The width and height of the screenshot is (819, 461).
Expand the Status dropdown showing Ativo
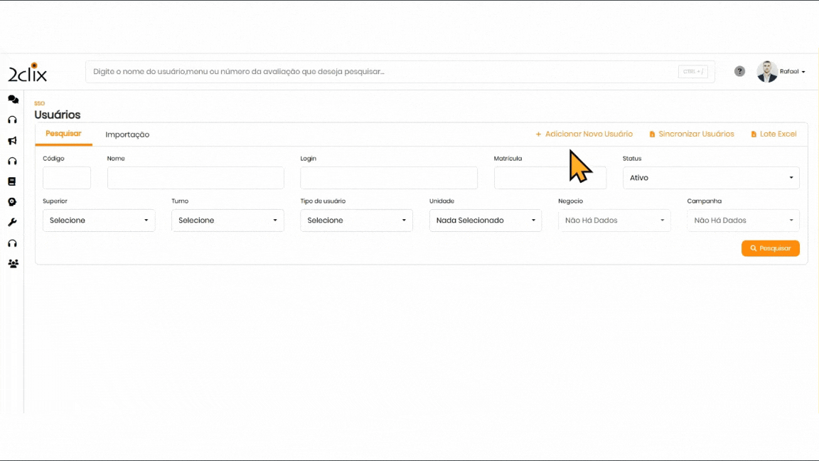click(711, 178)
